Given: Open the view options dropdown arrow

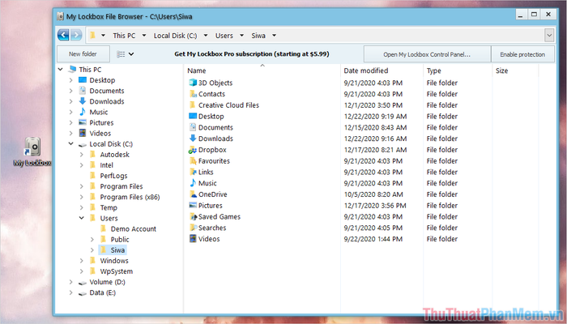Looking at the screenshot, I should 131,54.
